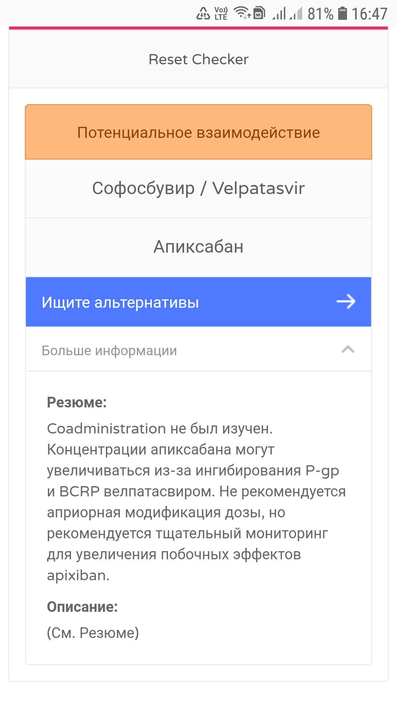Tap the right arrow on the alternatives bar
397x706 pixels.
(346, 302)
